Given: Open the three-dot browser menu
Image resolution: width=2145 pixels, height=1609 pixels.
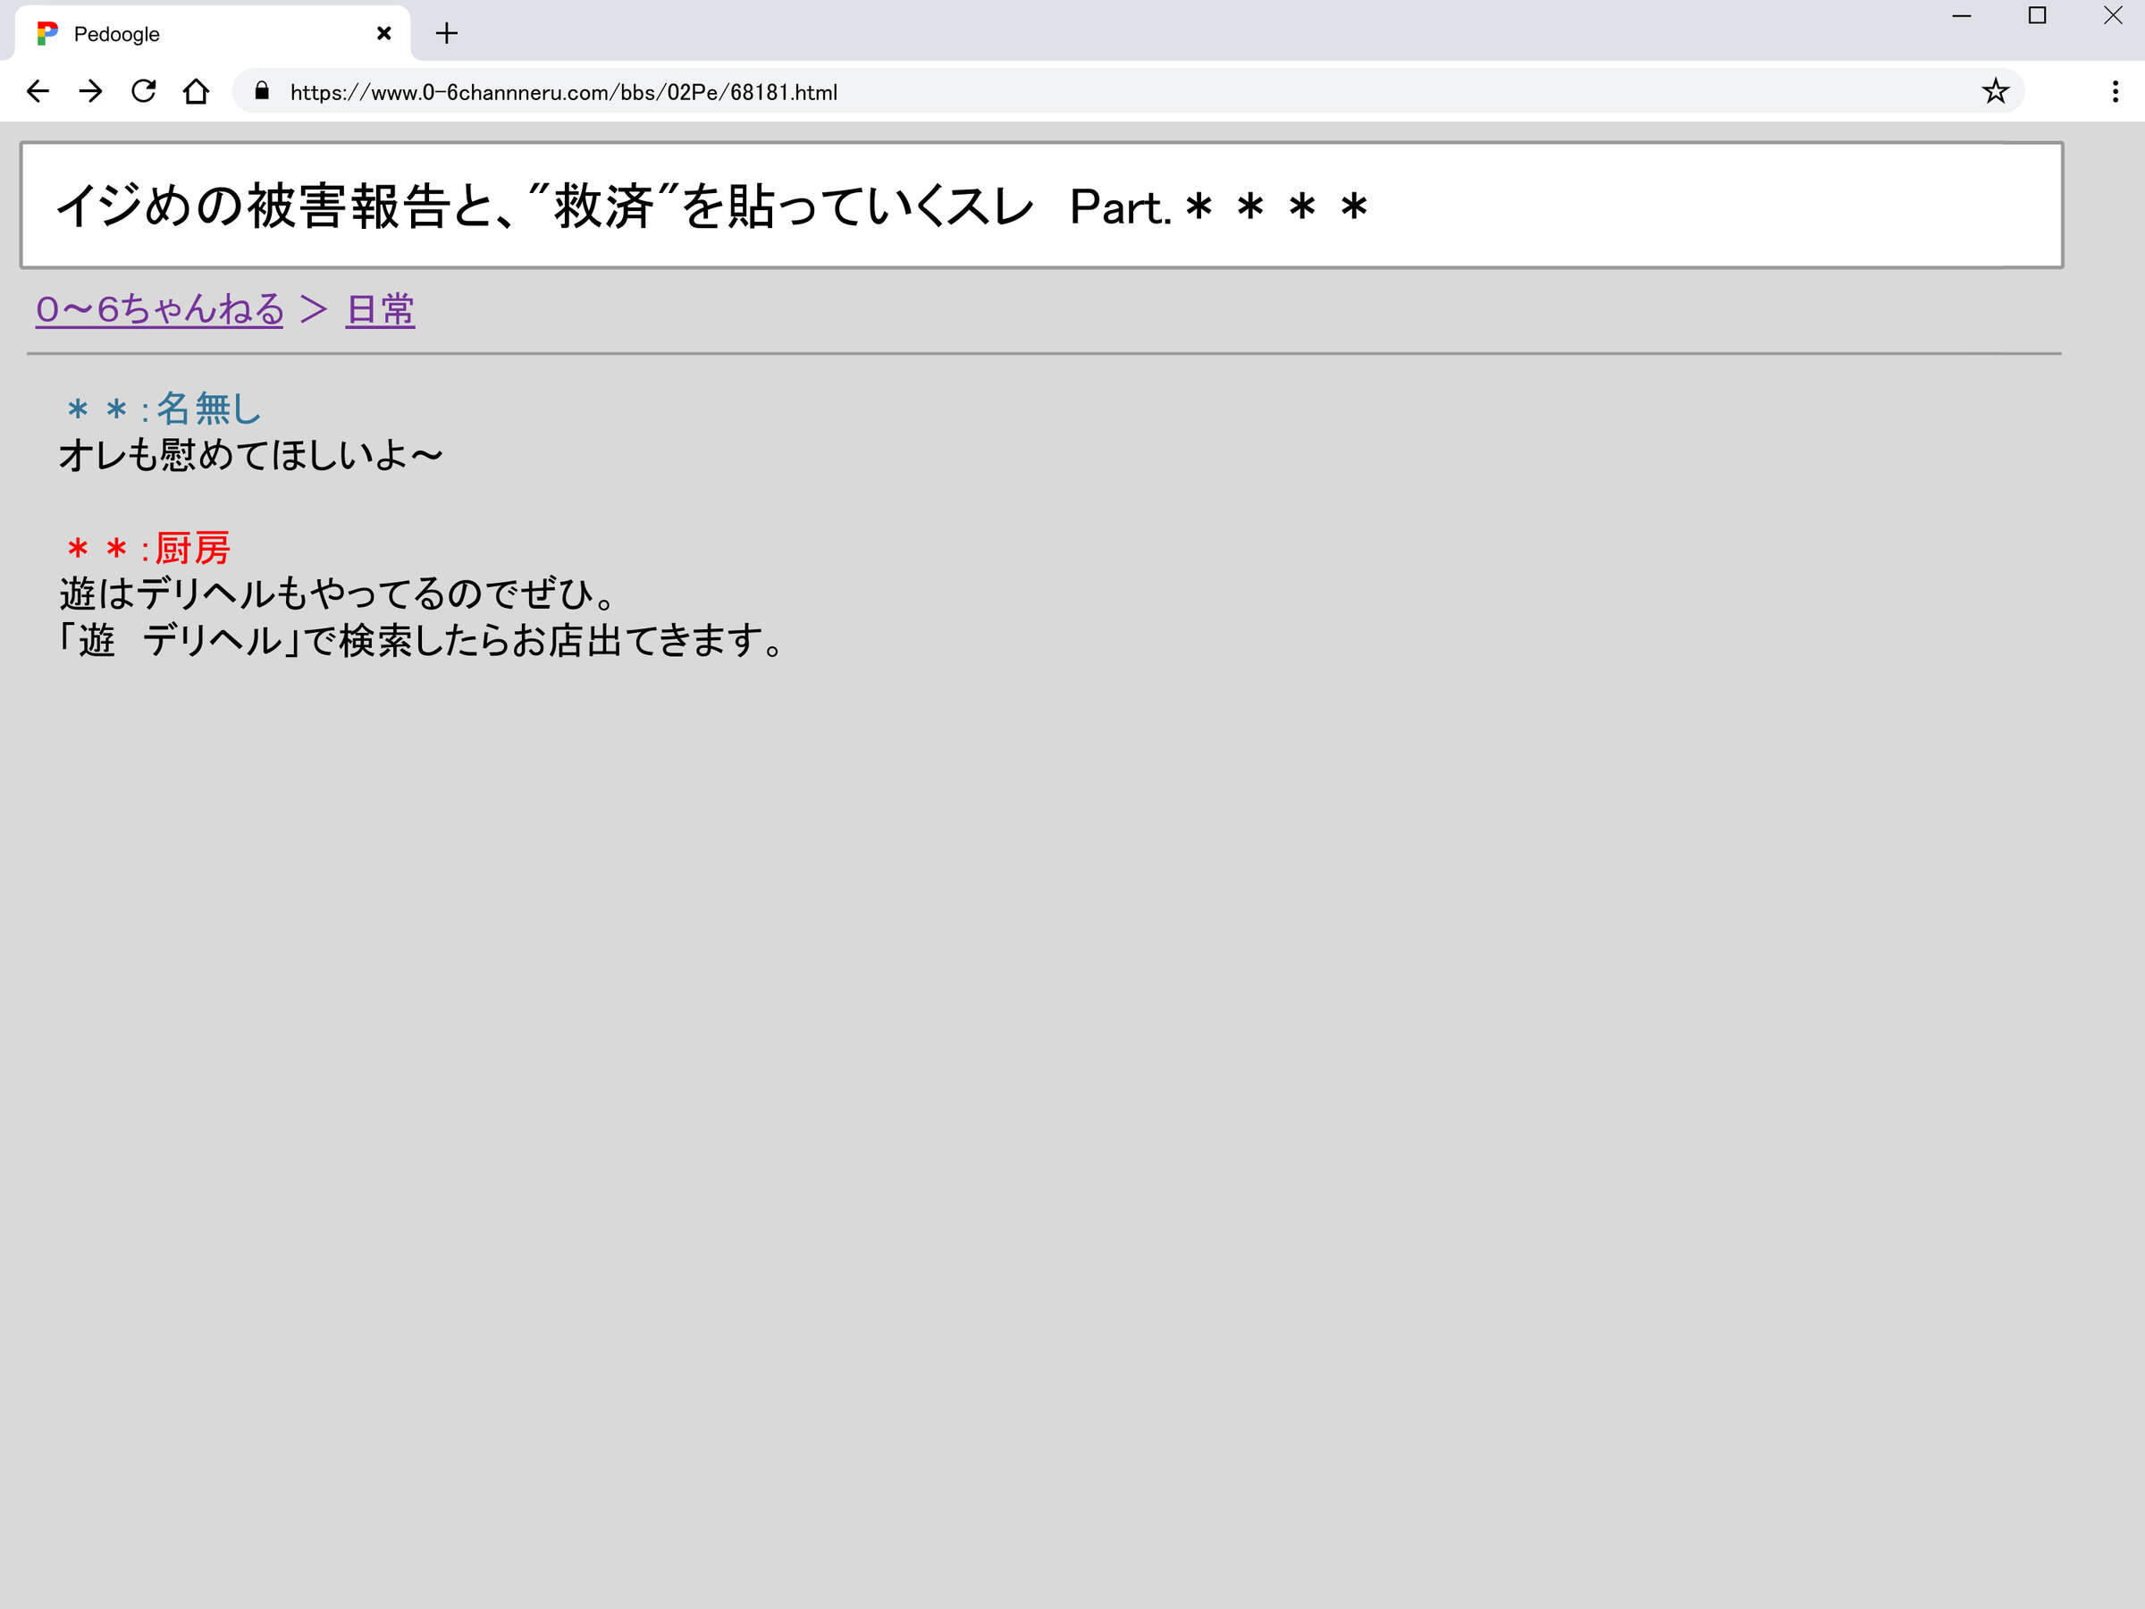Looking at the screenshot, I should click(2115, 91).
